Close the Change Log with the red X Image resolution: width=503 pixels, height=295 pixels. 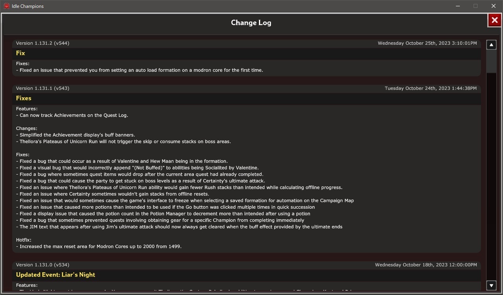[494, 20]
